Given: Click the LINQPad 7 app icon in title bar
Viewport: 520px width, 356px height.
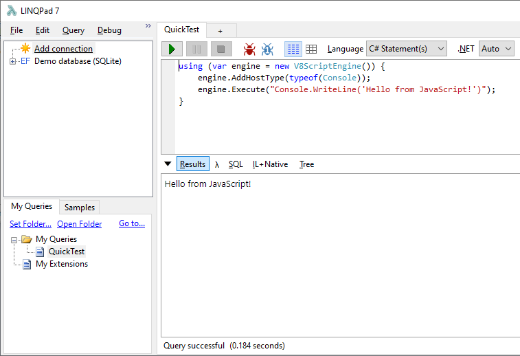Looking at the screenshot, I should [x=12, y=10].
